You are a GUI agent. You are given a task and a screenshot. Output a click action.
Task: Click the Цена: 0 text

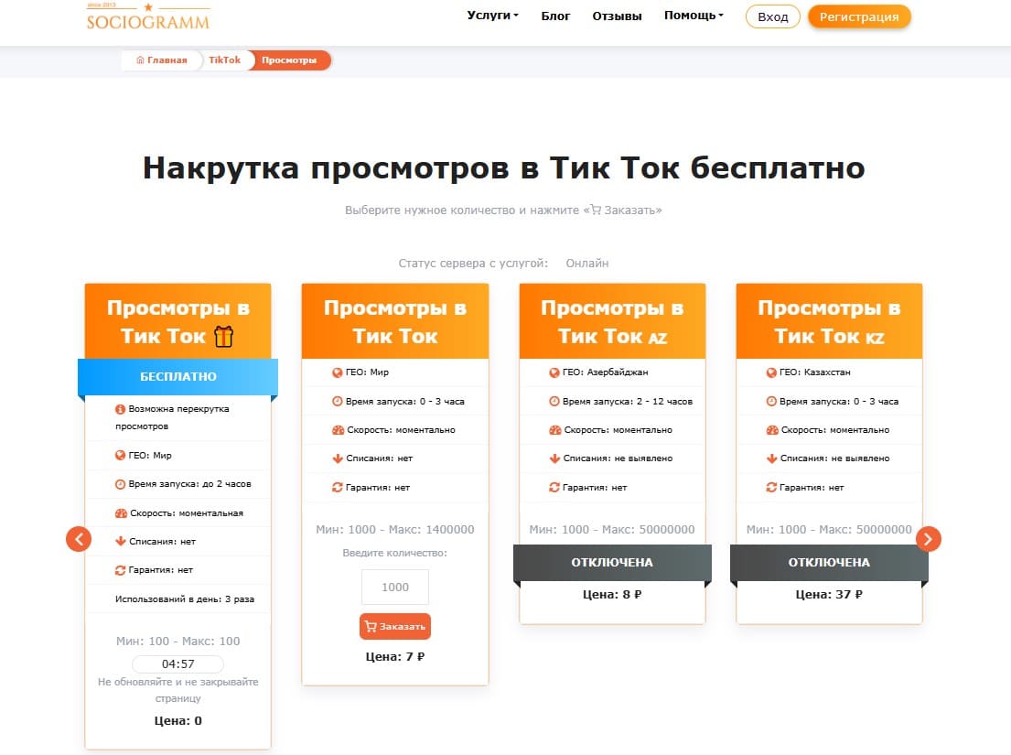click(x=178, y=721)
